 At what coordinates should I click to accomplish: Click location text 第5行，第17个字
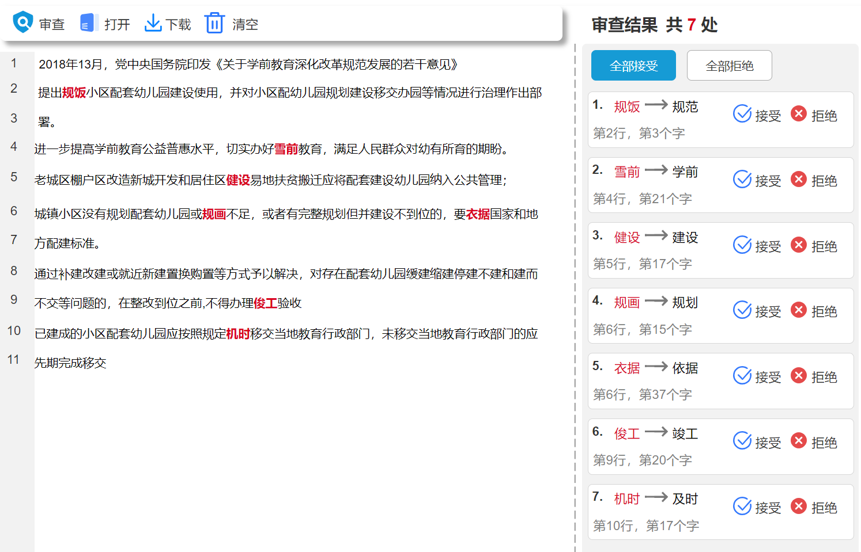pyautogui.click(x=643, y=264)
